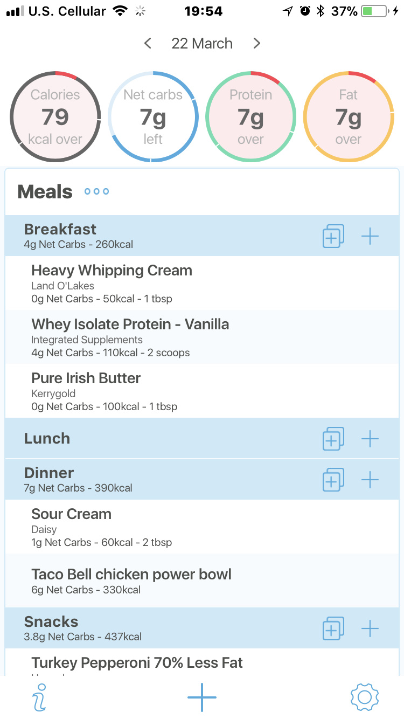
Task: Open the info icon in bottom bar
Action: point(39,697)
